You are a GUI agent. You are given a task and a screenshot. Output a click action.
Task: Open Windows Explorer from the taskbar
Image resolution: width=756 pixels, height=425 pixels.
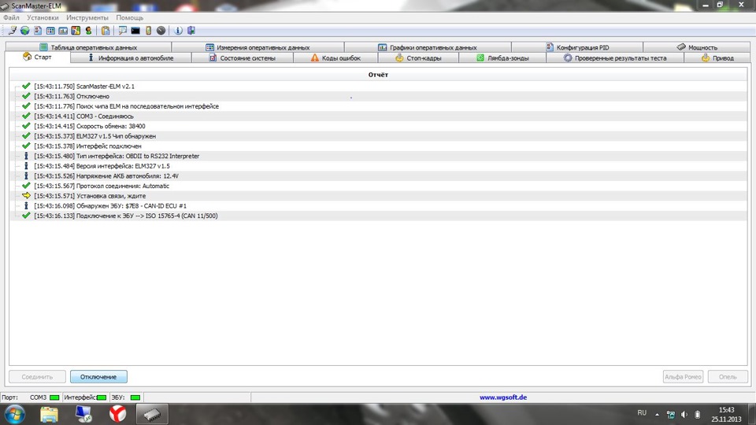coord(49,414)
